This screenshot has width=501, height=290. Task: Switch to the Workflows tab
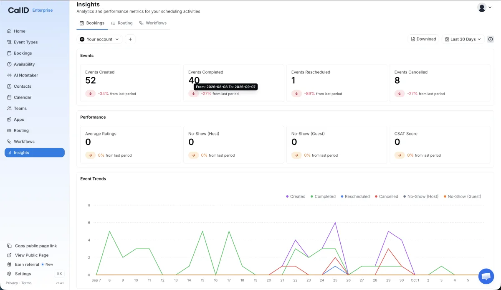pos(153,23)
